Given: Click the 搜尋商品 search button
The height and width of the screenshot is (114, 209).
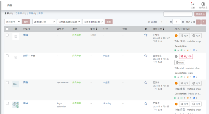Looking at the screenshot, I should [x=200, y=14].
